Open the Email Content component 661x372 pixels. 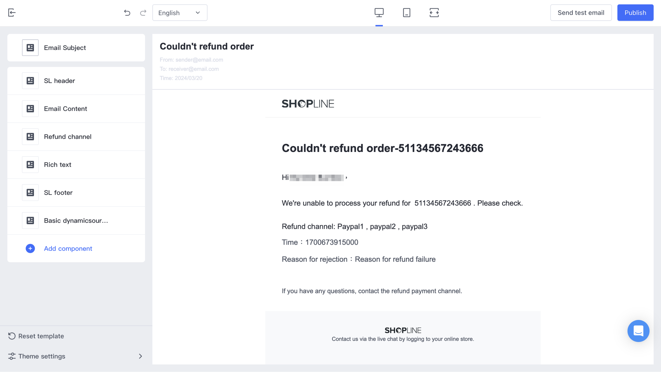pos(76,109)
